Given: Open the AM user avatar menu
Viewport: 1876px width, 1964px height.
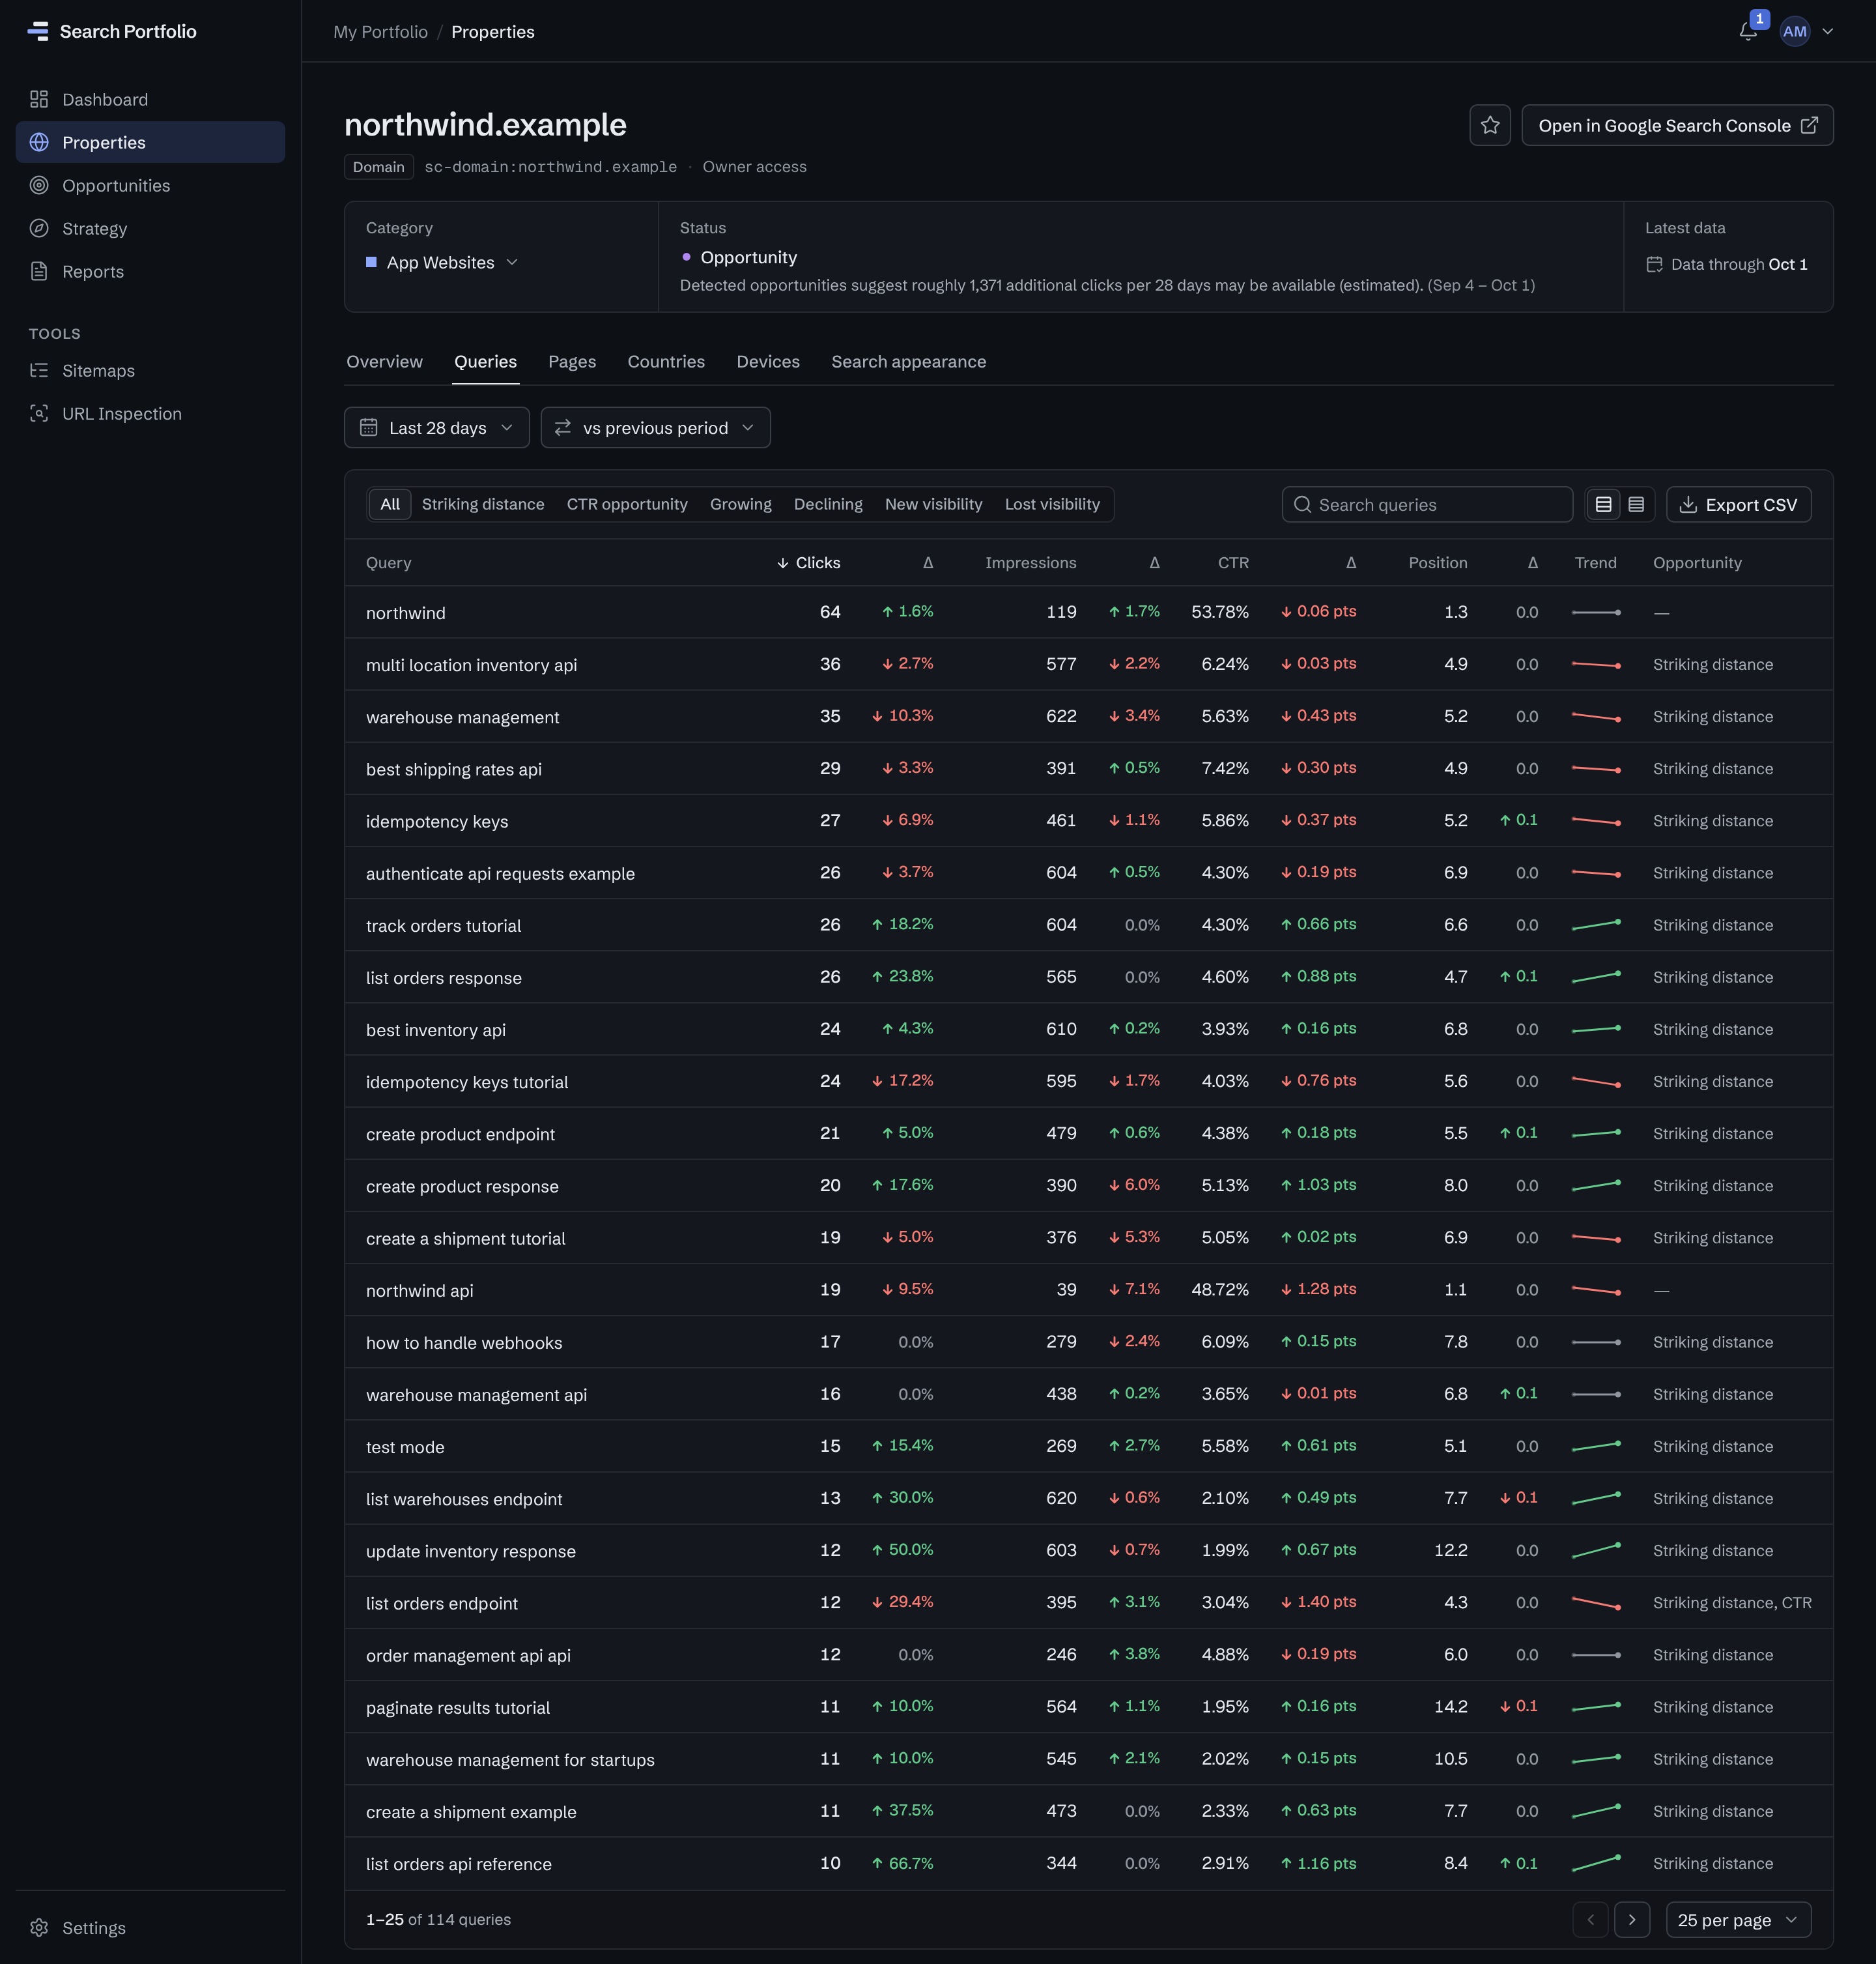Looking at the screenshot, I should tap(1795, 31).
